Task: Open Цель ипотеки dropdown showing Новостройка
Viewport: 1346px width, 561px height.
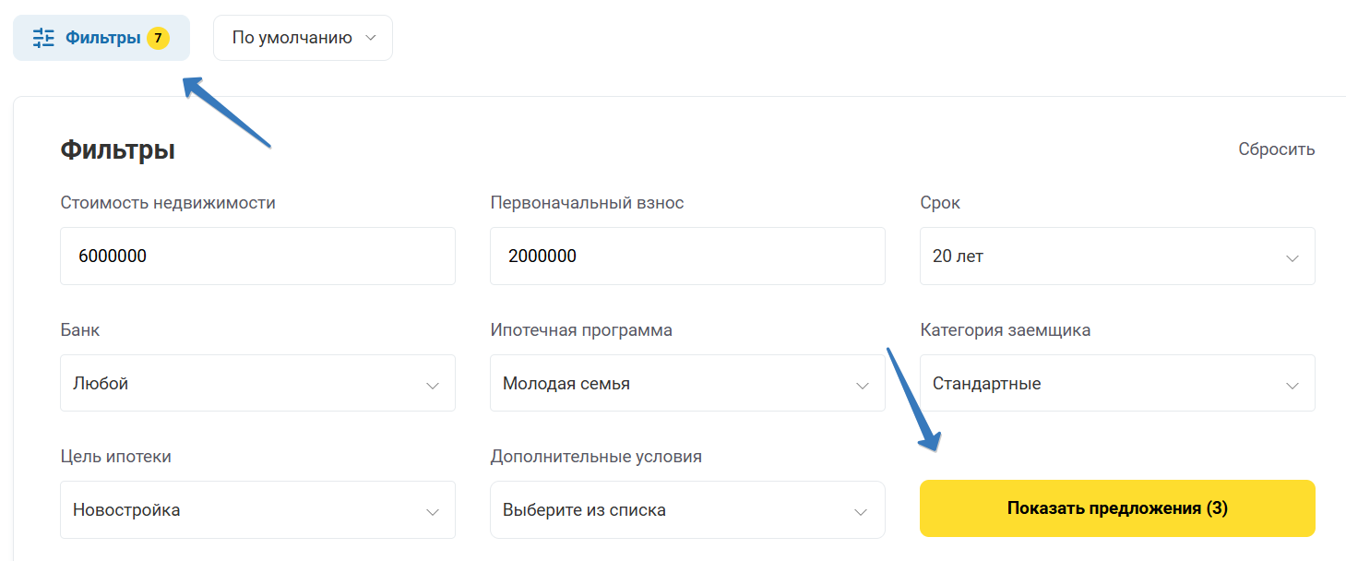Action: (x=257, y=509)
